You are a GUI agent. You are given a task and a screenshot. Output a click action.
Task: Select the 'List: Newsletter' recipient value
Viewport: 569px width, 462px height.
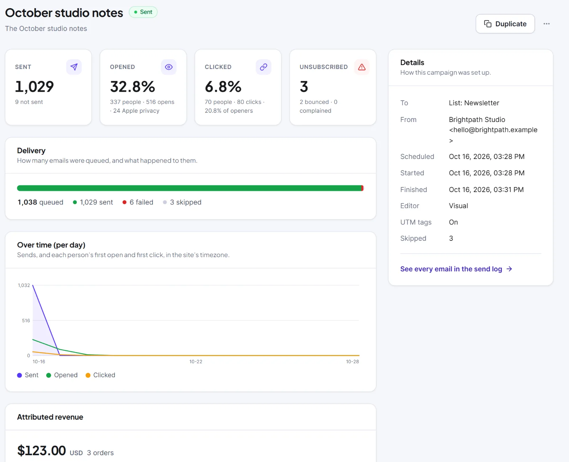point(474,103)
